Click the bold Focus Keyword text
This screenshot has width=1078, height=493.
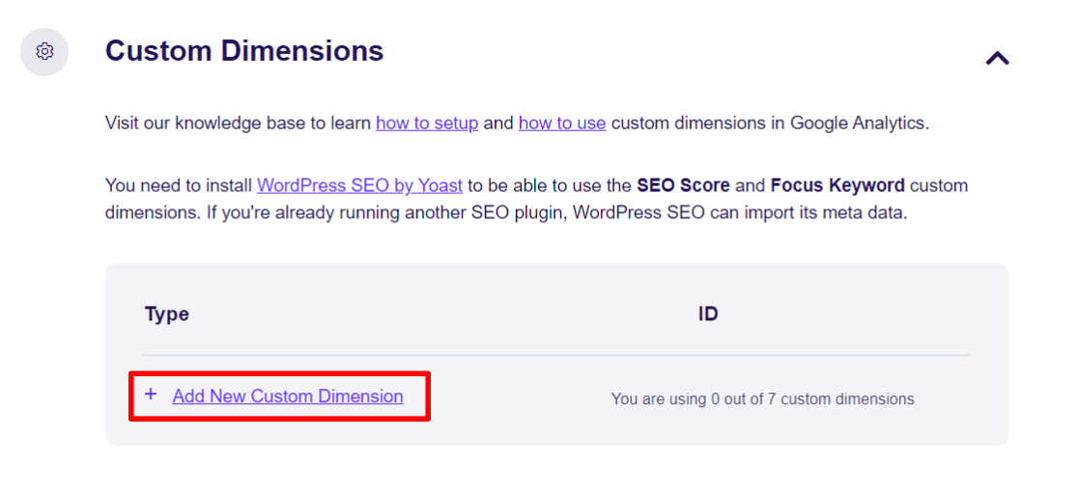coord(837,185)
